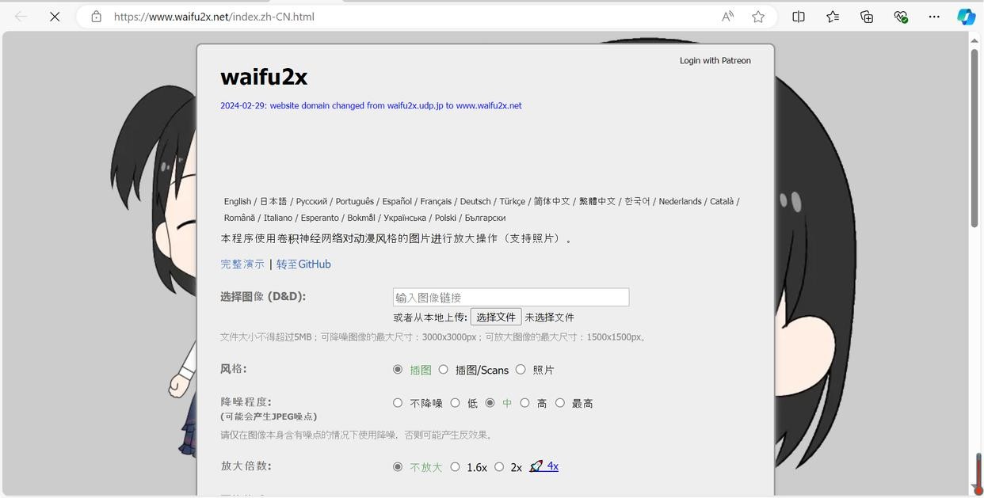Screen dimensions: 984x498
Task: View site information lock icon
Action: pos(96,17)
